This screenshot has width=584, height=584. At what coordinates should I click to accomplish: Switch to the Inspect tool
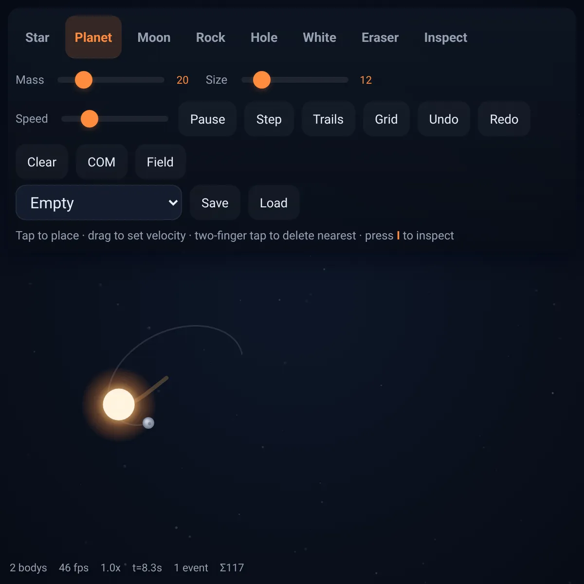tap(446, 37)
